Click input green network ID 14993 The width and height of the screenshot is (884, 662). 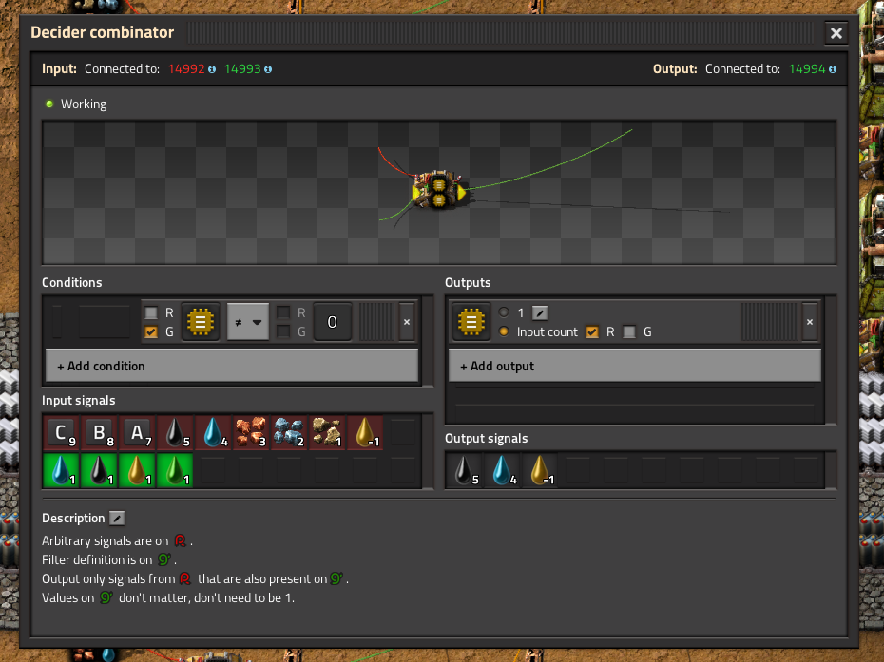(242, 68)
